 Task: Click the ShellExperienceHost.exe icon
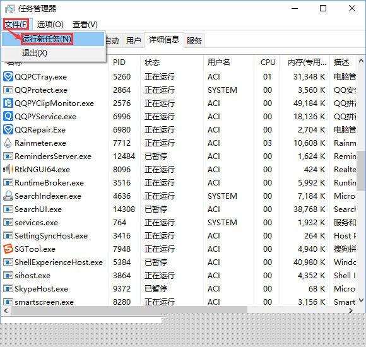click(x=8, y=262)
